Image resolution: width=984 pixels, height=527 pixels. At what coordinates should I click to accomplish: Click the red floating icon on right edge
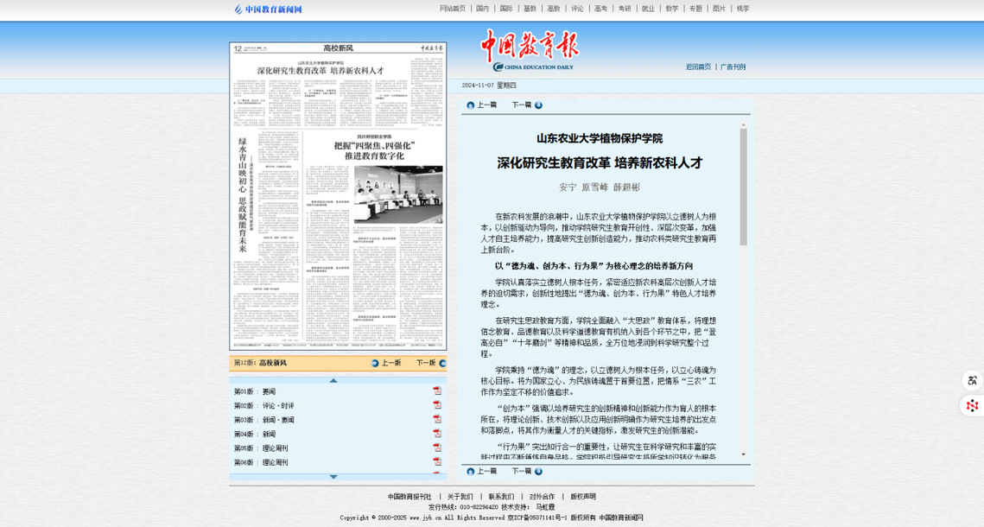point(972,405)
